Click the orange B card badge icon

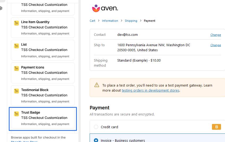coord(216,127)
